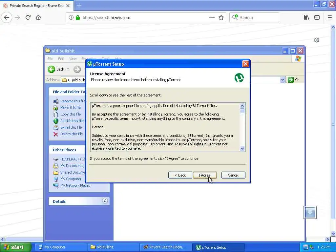Open My Network Places link
Screen dimensions: 336x252
[x=75, y=185]
